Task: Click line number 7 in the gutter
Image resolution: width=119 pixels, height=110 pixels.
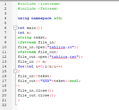Action: (x=5, y=33)
